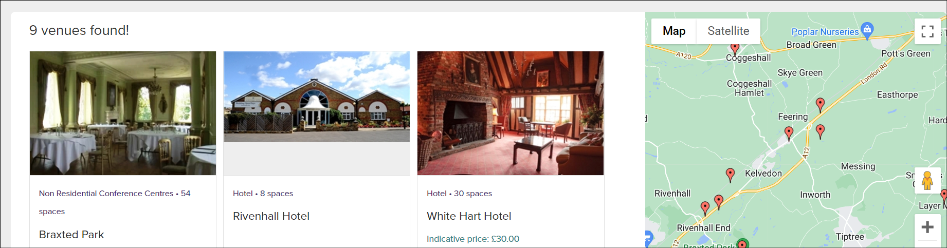Click the Poplar Nurseries map label
The height and width of the screenshot is (248, 947).
click(825, 32)
